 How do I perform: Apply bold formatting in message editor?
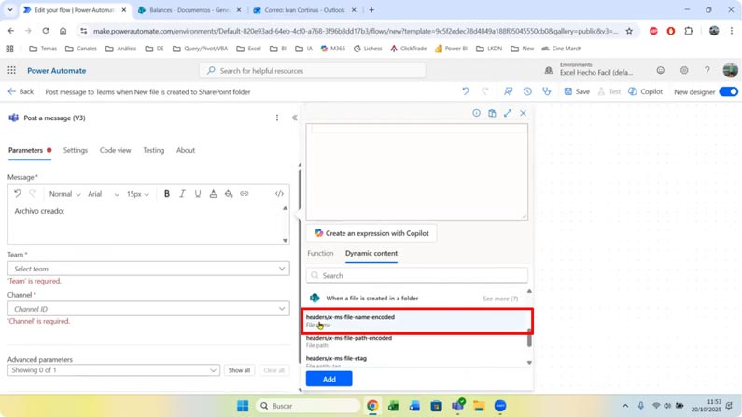pyautogui.click(x=166, y=194)
